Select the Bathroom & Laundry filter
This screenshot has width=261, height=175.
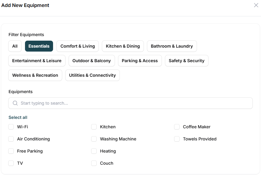(x=172, y=46)
